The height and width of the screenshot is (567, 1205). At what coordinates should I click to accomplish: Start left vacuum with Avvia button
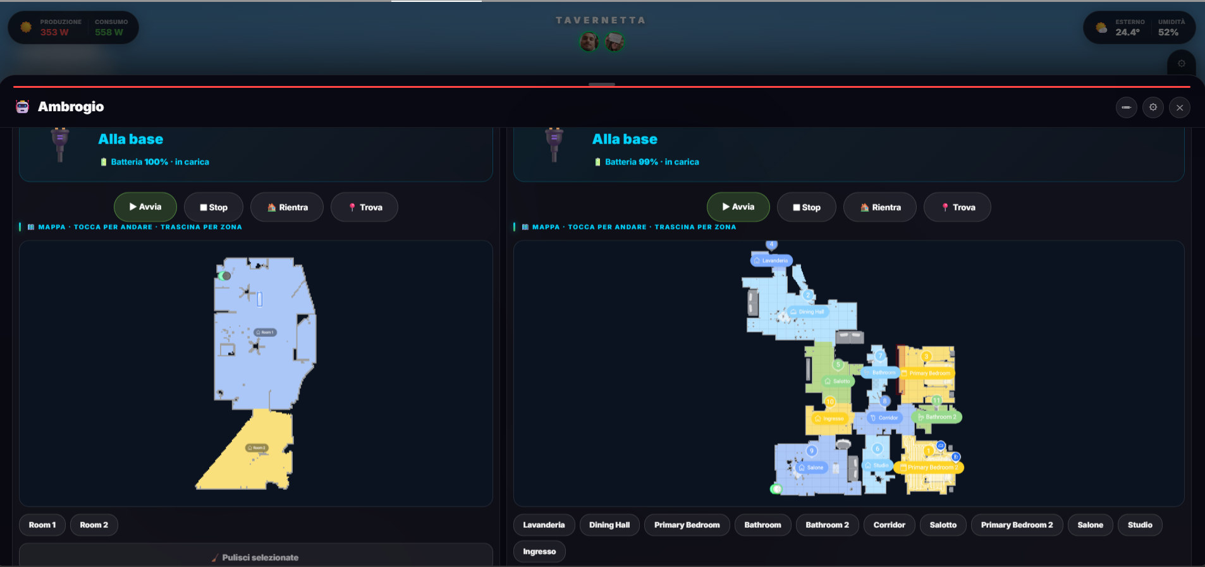[145, 207]
